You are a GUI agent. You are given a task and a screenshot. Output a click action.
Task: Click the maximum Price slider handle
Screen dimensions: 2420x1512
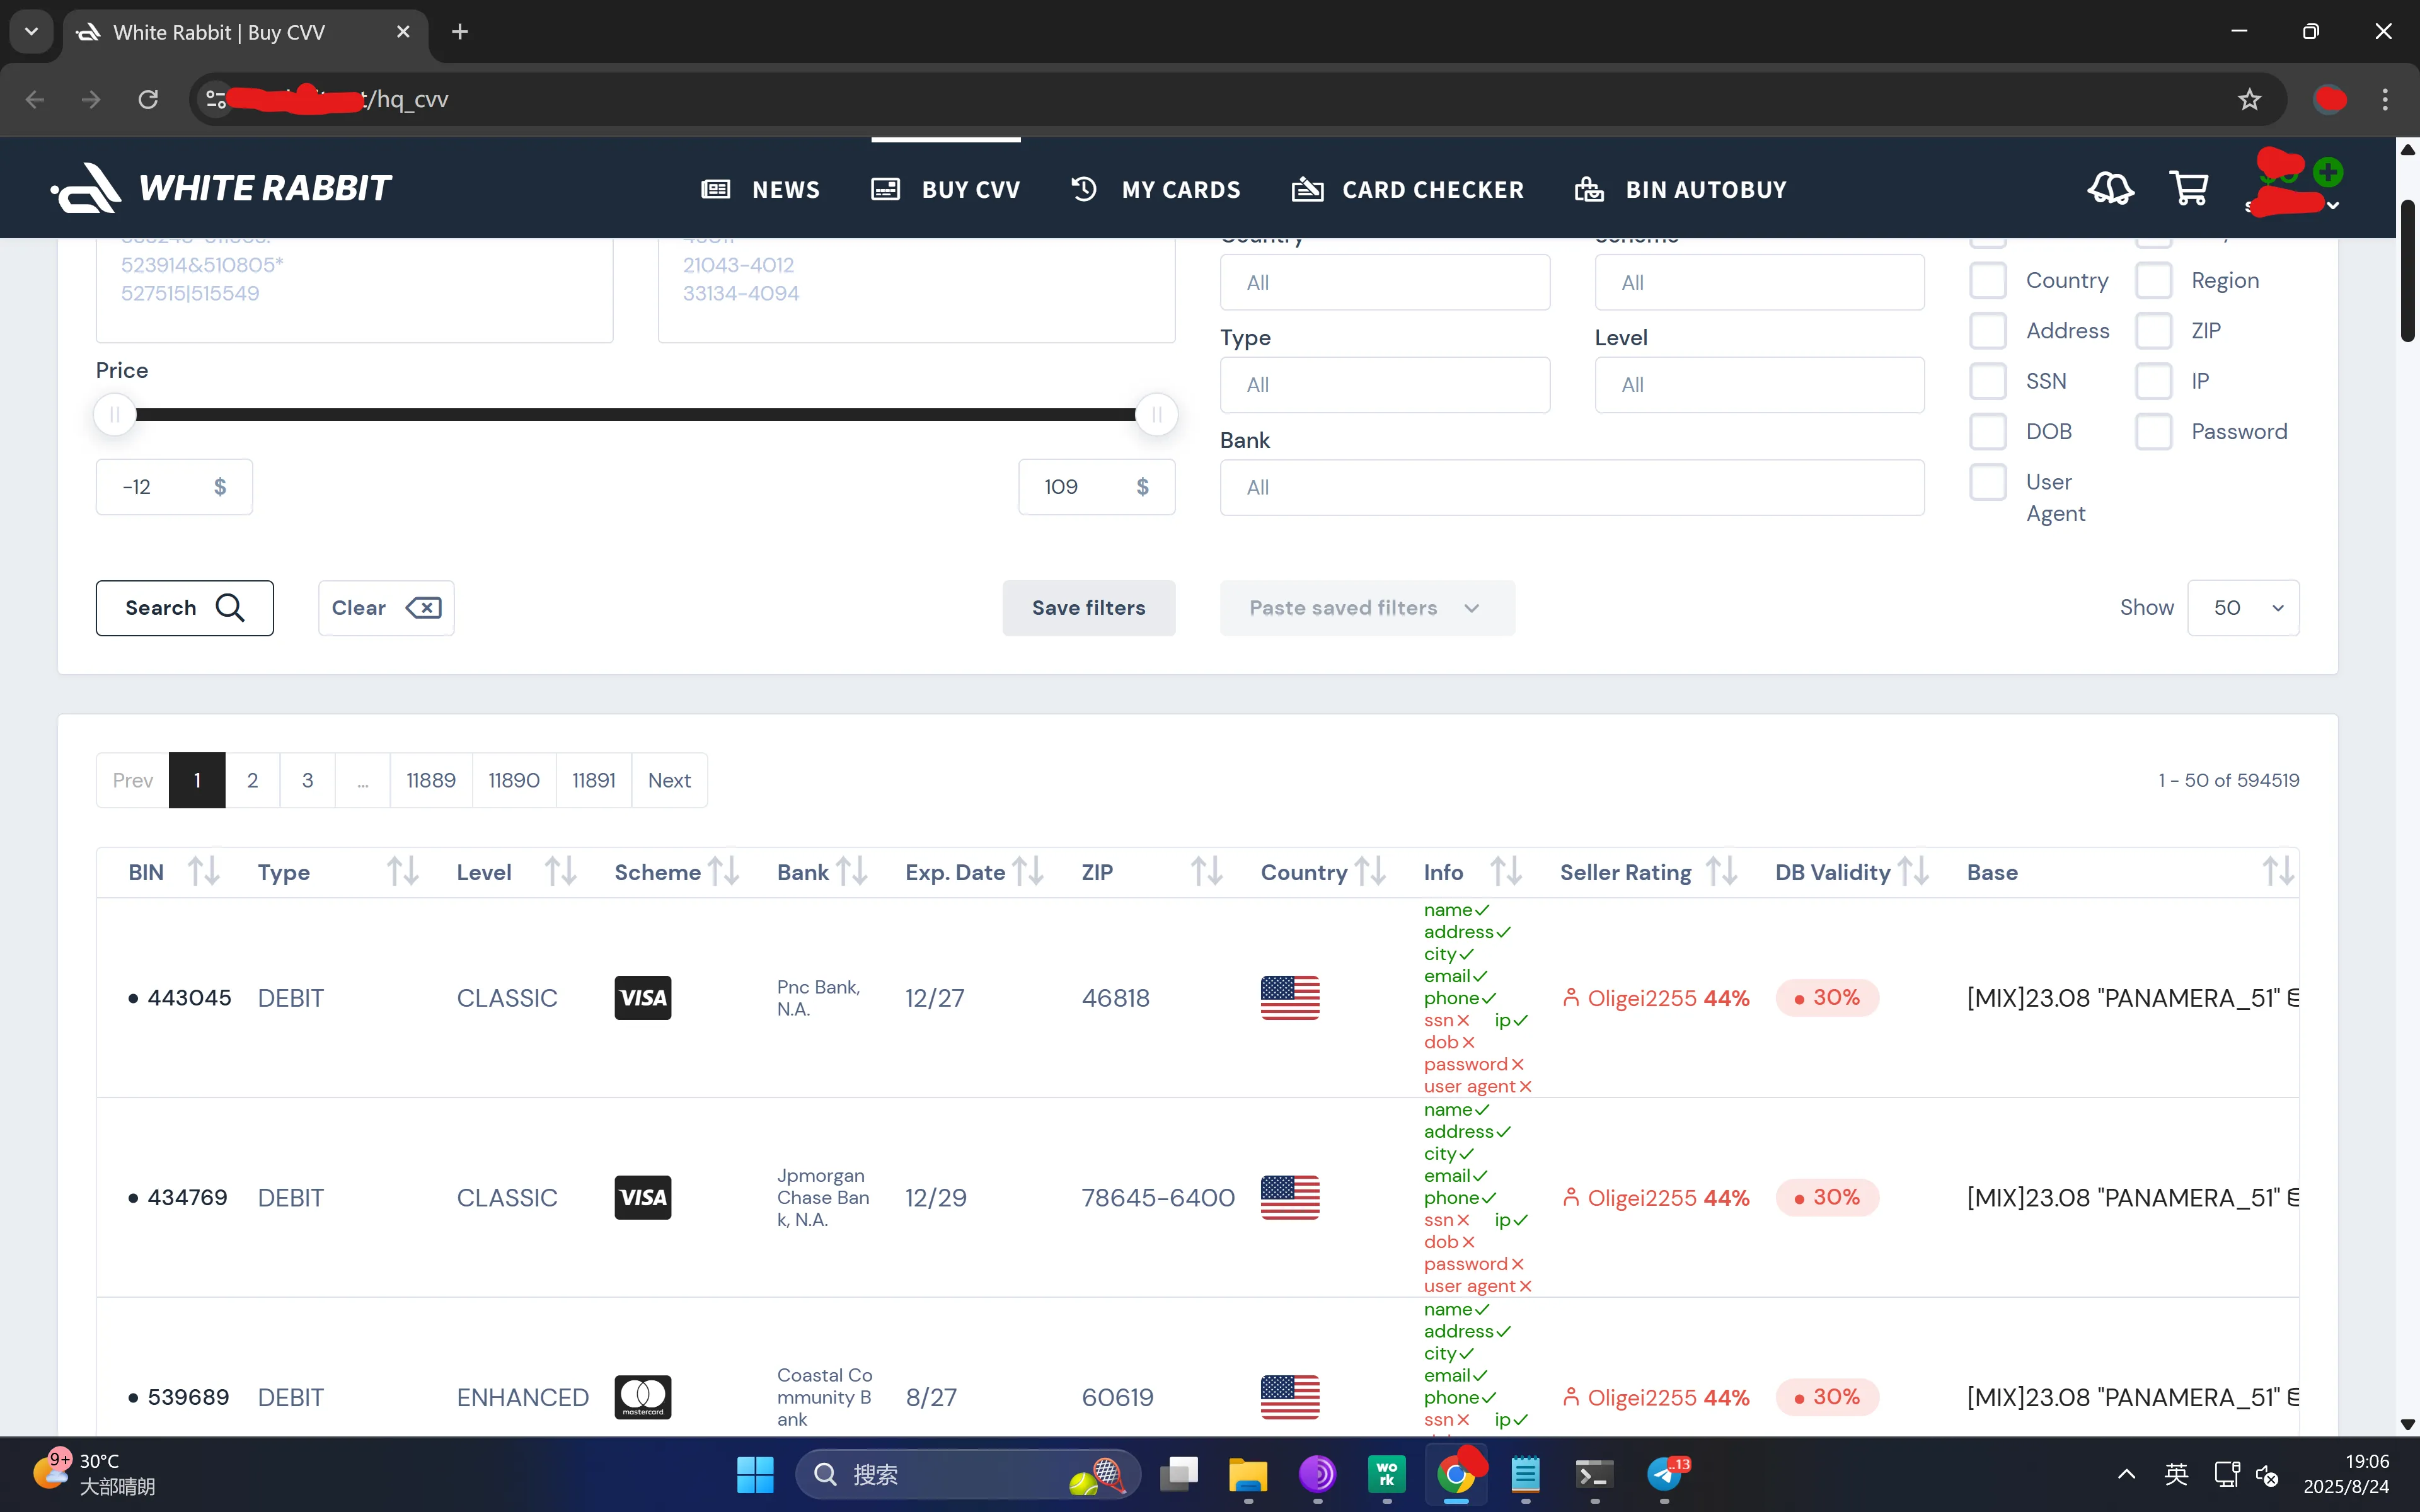click(x=1156, y=414)
